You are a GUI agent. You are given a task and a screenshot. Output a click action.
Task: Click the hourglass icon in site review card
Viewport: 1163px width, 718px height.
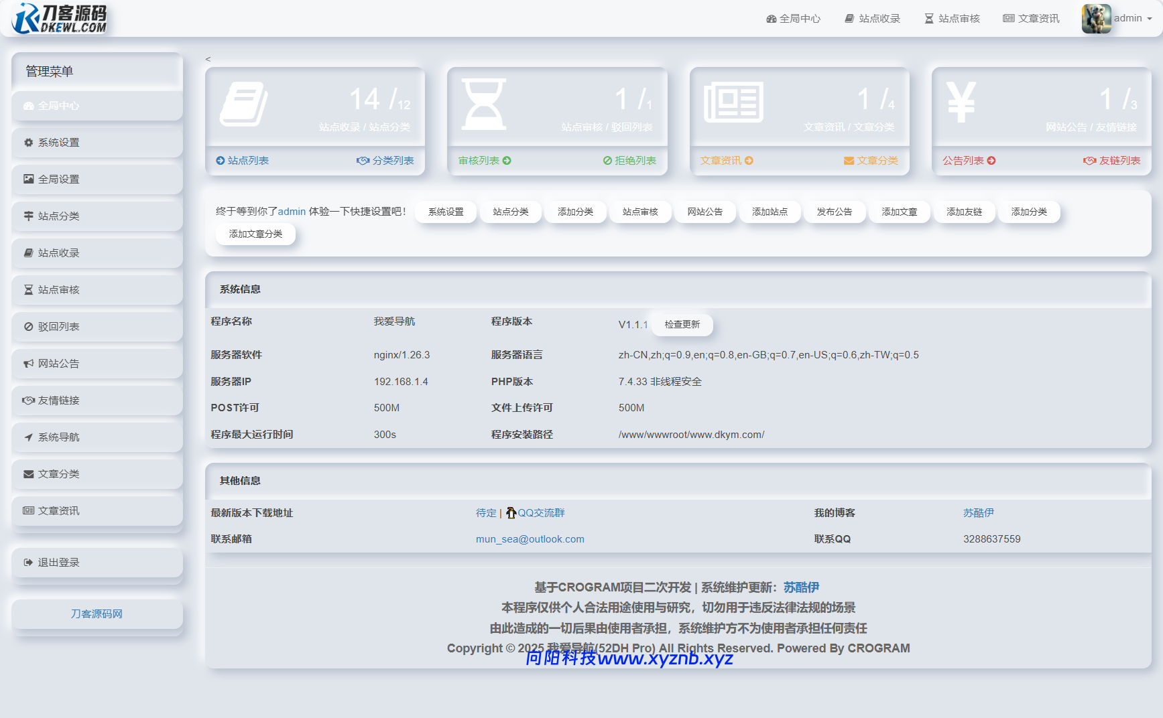(x=483, y=104)
